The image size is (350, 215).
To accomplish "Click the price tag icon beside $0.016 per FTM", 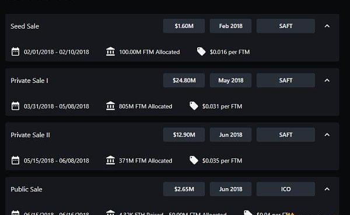I will [x=201, y=51].
